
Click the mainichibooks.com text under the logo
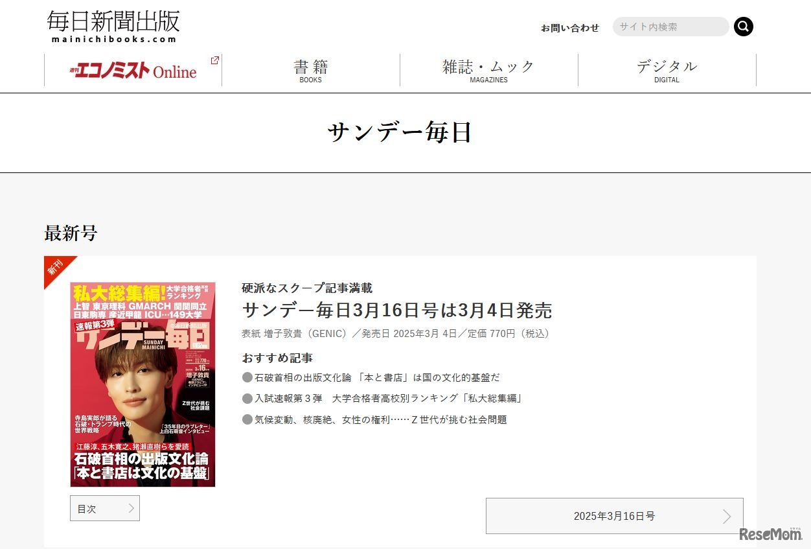point(114,39)
